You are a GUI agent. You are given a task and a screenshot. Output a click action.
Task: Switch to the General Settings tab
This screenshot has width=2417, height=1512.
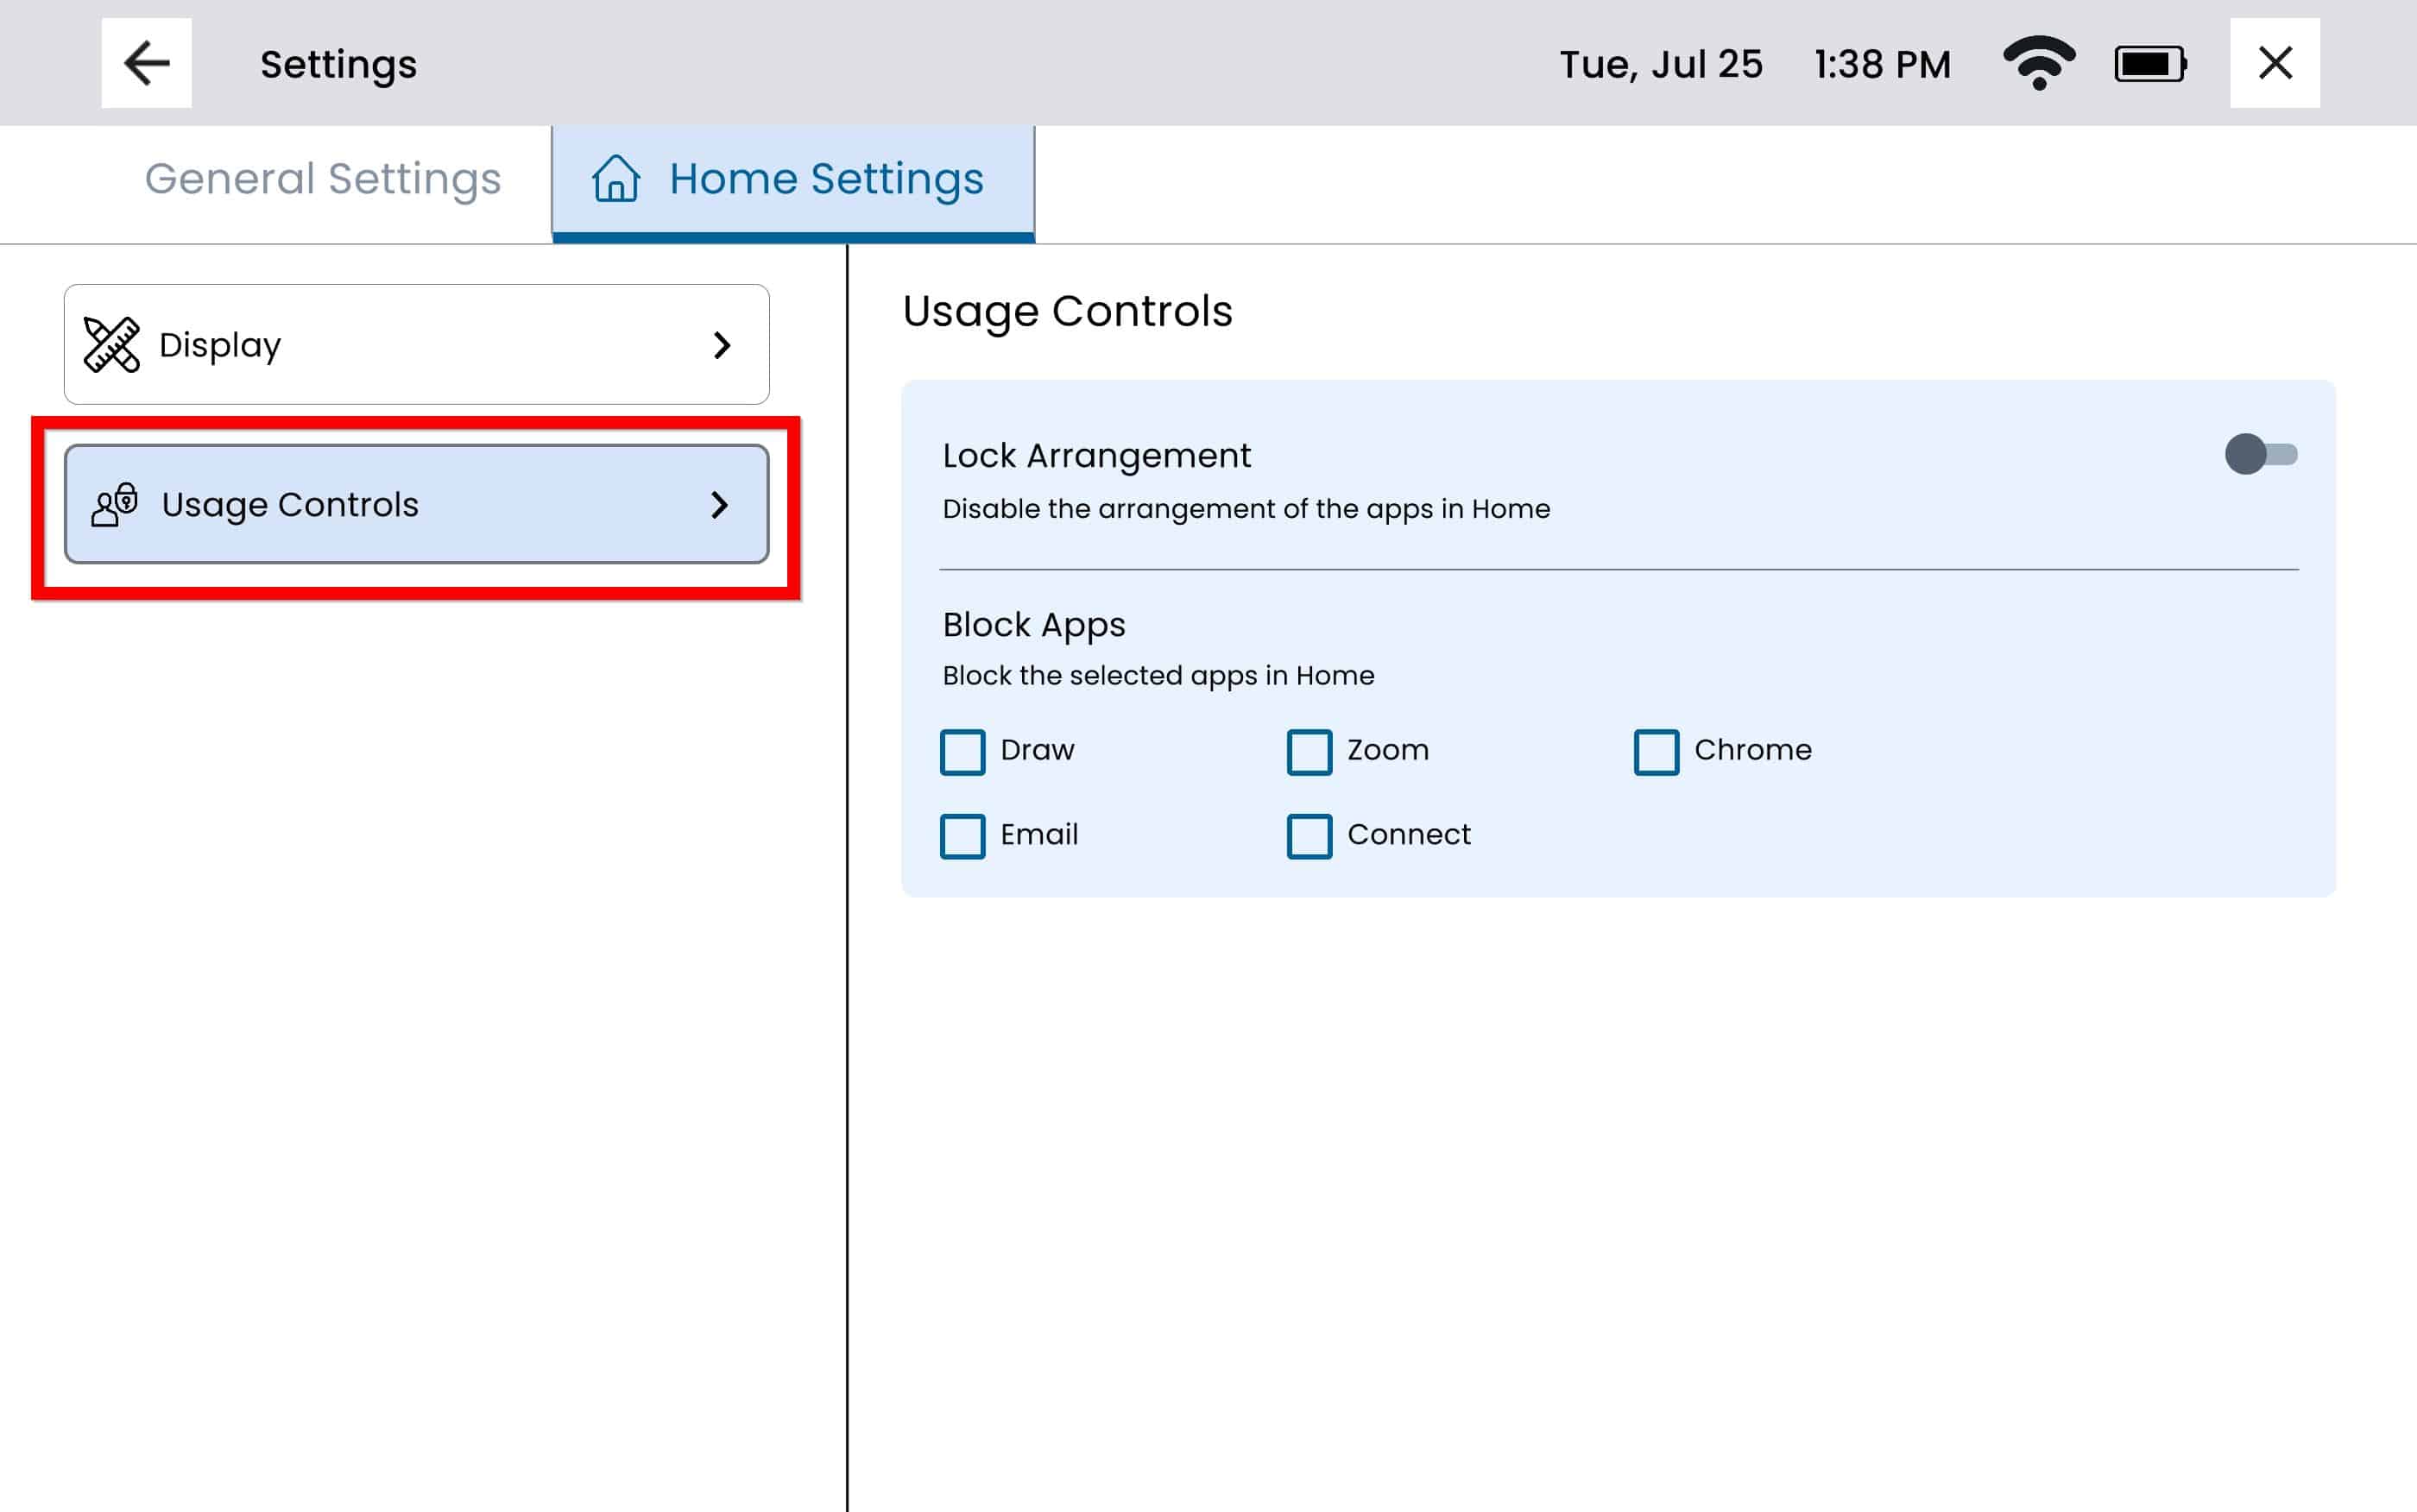pyautogui.click(x=322, y=180)
